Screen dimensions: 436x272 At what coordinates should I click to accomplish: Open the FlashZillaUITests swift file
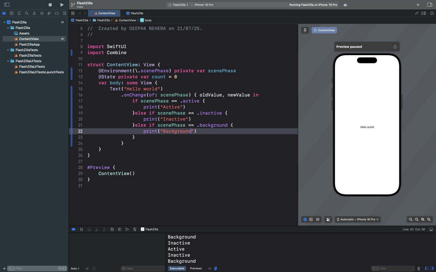(32, 67)
